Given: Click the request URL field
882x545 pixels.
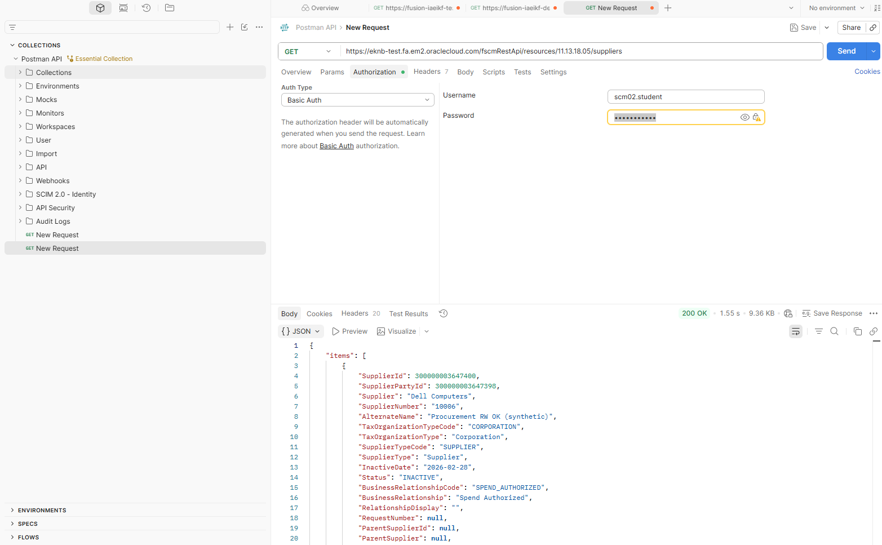Looking at the screenshot, I should point(581,51).
